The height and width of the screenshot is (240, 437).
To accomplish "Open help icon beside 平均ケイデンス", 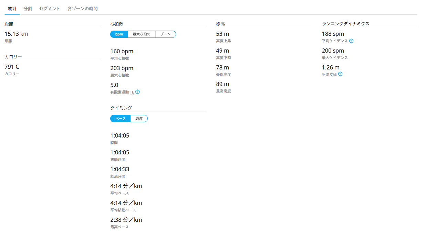I will point(351,41).
